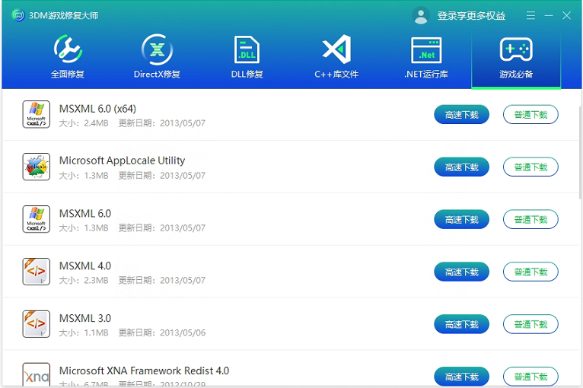Minimize the repair tool window
The height and width of the screenshot is (388, 583).
coord(549,15)
